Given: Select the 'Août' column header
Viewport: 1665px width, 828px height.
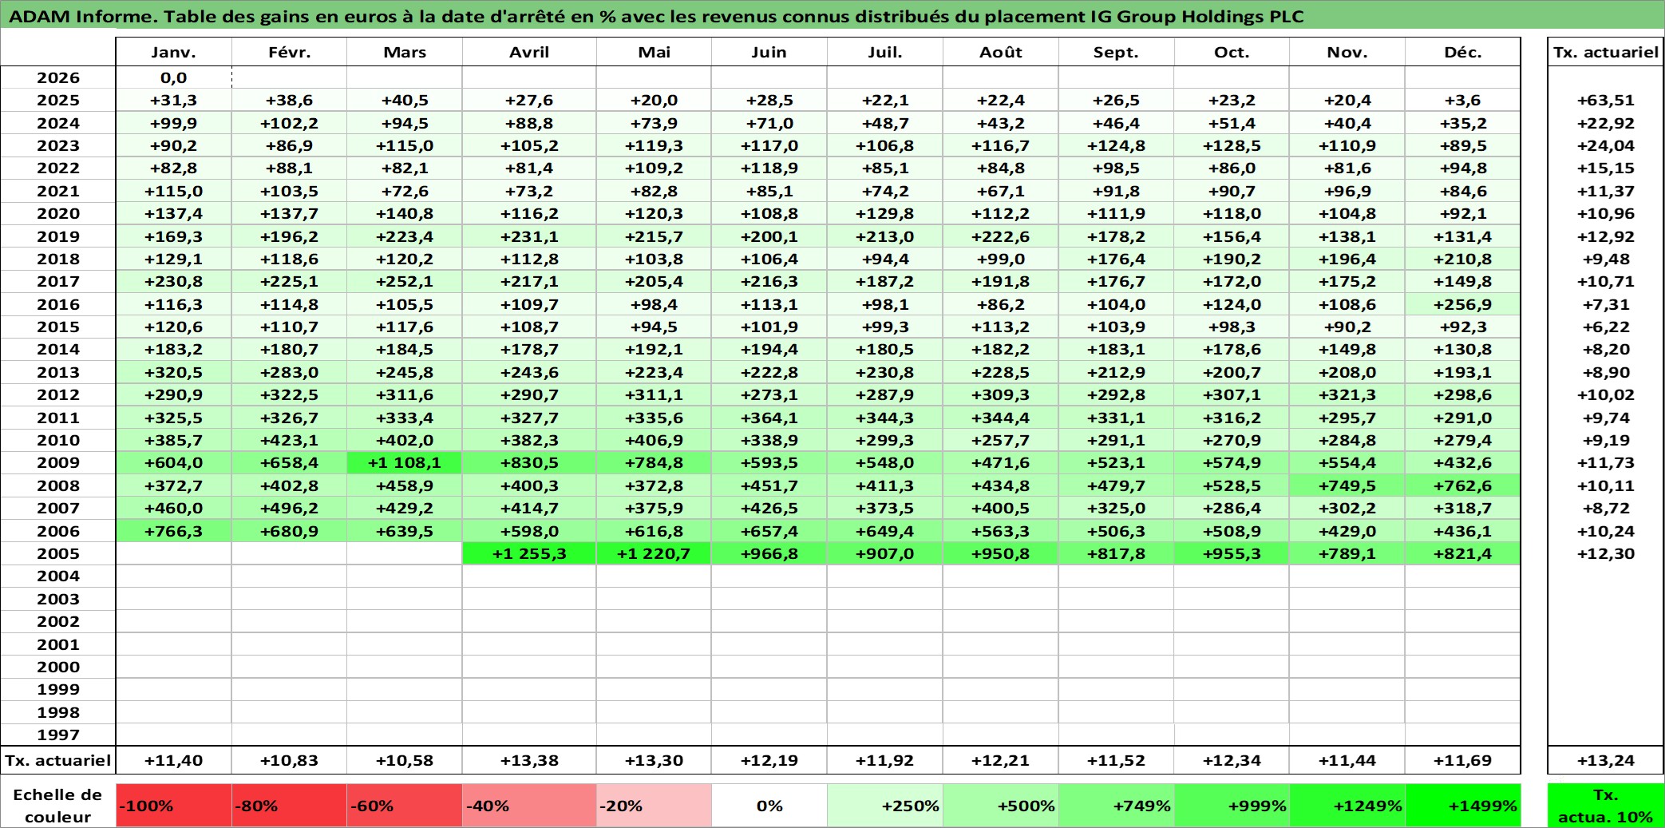Looking at the screenshot, I should [x=1001, y=52].
